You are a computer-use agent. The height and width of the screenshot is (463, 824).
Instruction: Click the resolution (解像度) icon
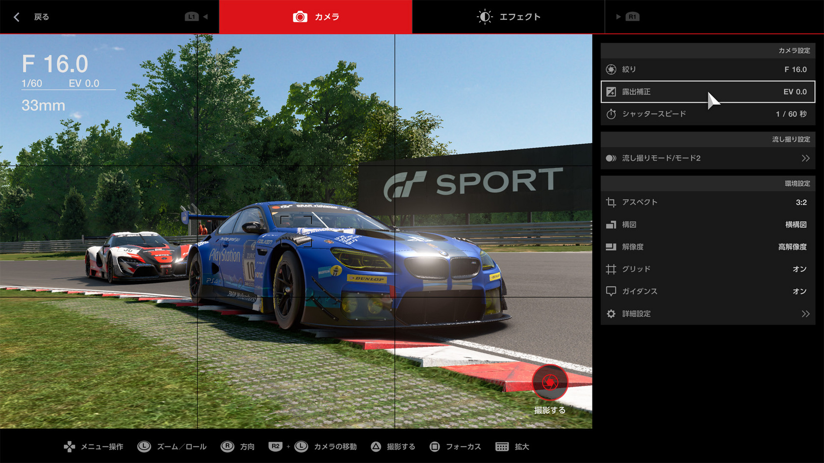tap(611, 247)
